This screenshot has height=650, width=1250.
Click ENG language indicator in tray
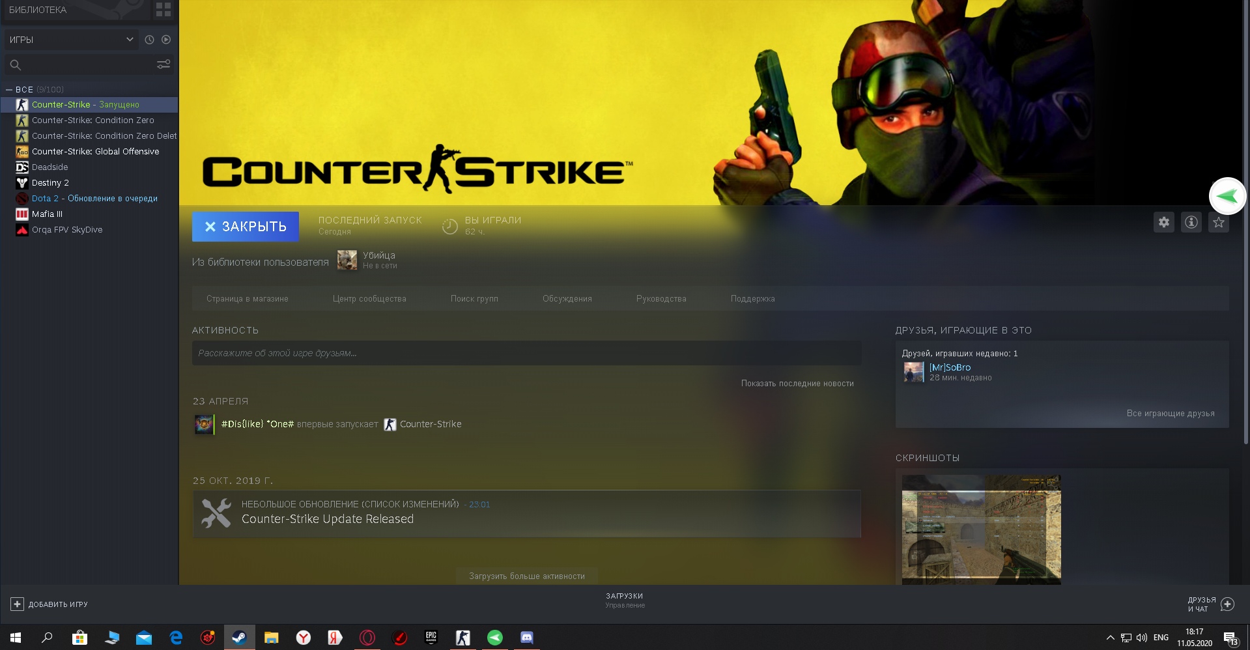(x=1161, y=638)
